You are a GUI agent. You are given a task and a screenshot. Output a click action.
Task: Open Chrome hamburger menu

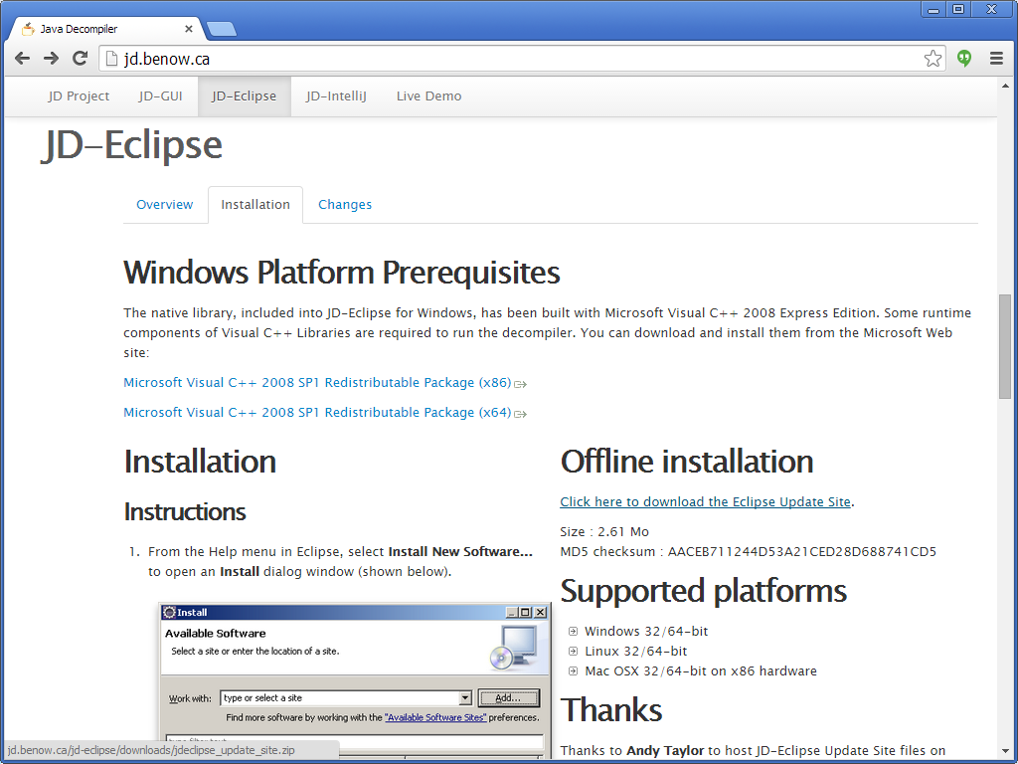pyautogui.click(x=996, y=59)
